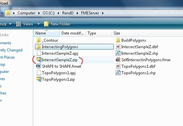Open Documents in the links pane
Screen dimensions: 183x126
coord(6,43)
